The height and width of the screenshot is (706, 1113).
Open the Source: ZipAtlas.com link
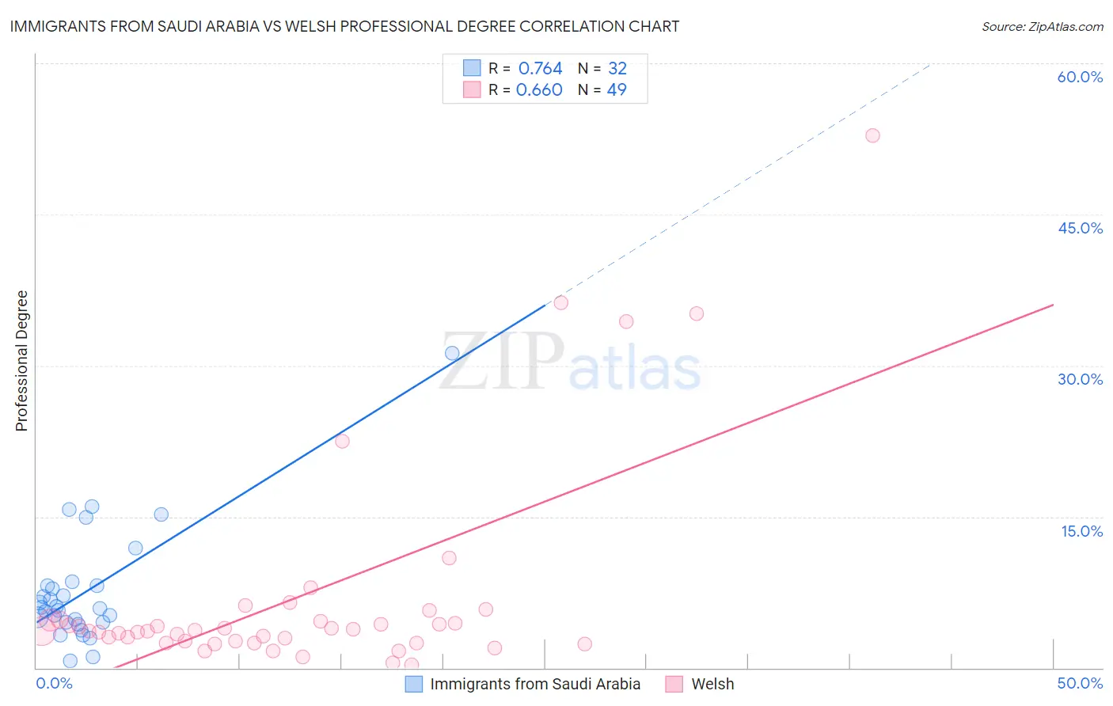(x=1042, y=27)
